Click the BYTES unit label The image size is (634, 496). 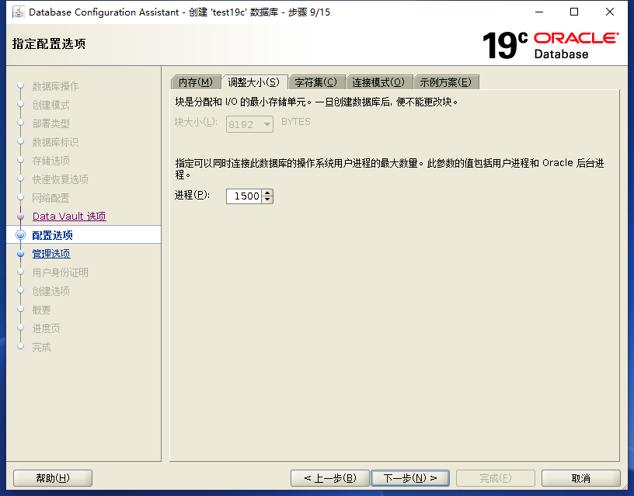[x=296, y=122]
